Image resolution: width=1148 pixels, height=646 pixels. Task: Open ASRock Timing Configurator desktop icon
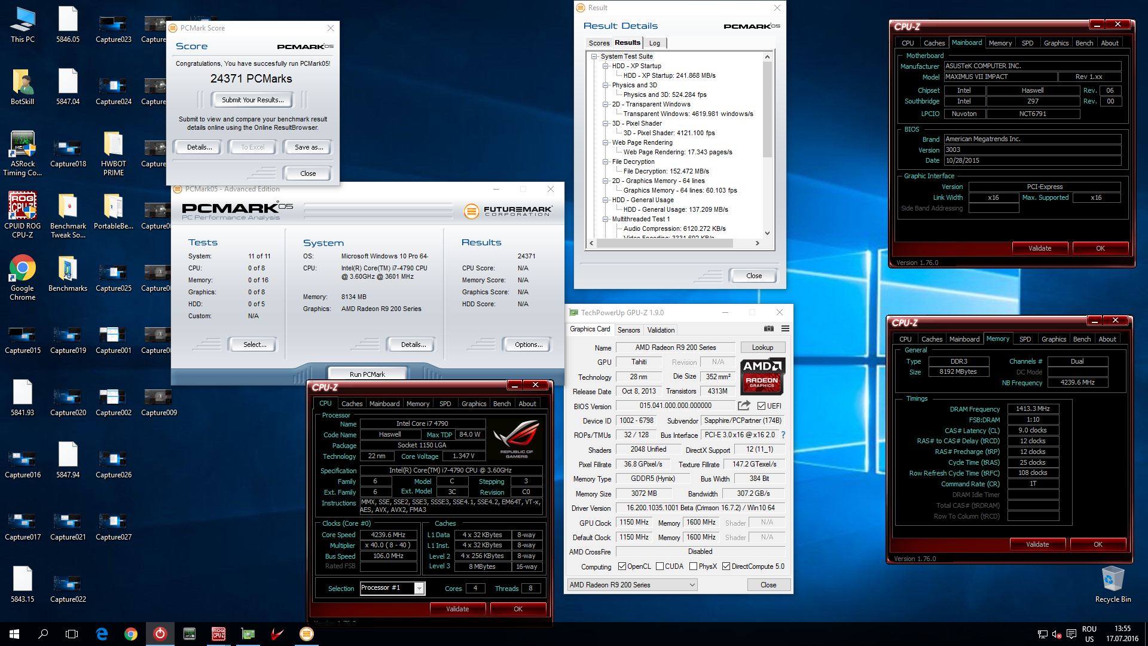[23, 154]
